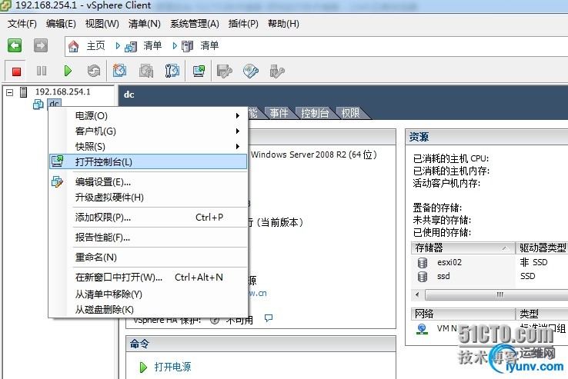Click the connect CD/DVD device icon
Screen dimensions: 568x379
click(x=251, y=71)
